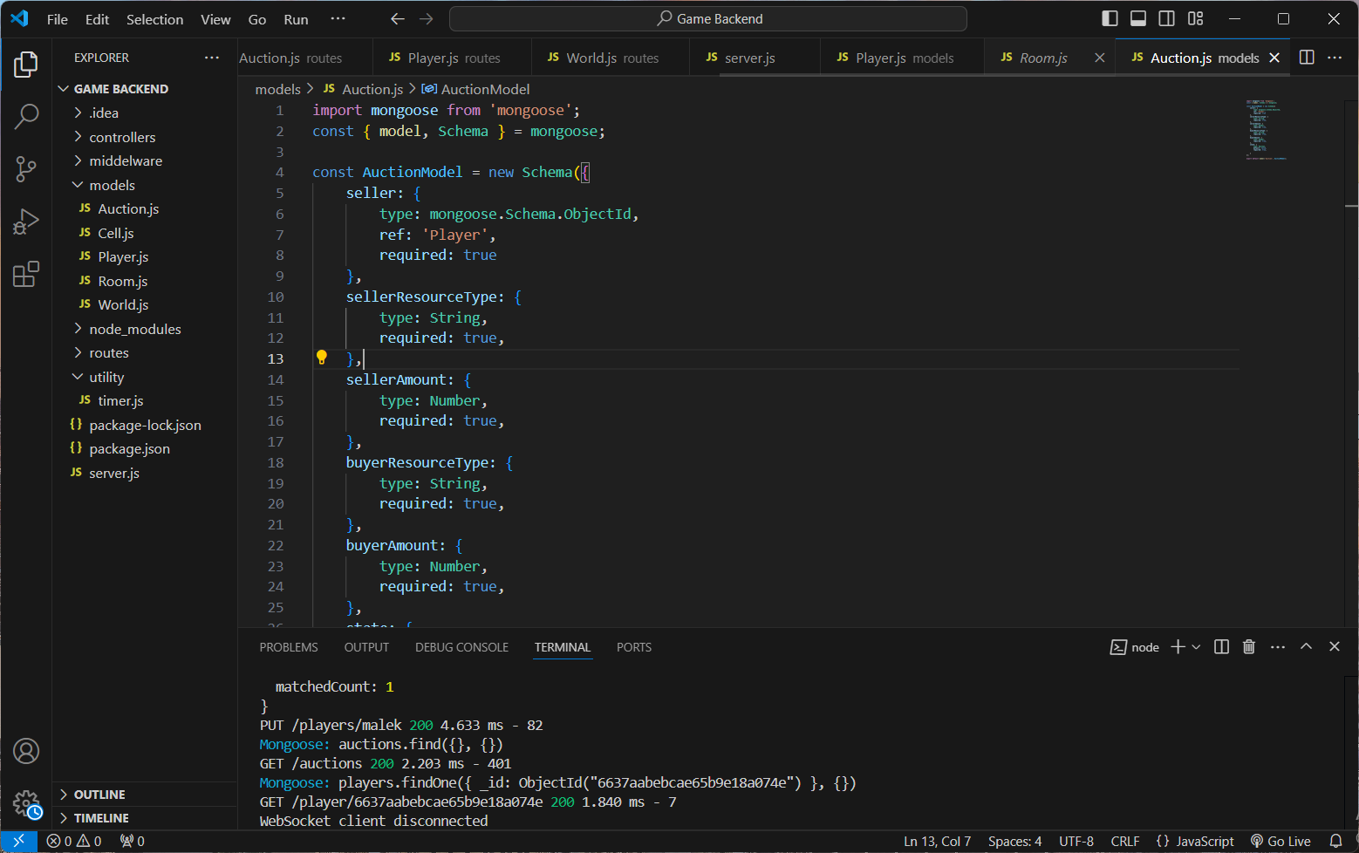Kill the terminal with trash icon

[x=1249, y=646]
